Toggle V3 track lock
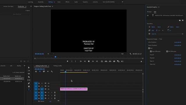 point(39,83)
